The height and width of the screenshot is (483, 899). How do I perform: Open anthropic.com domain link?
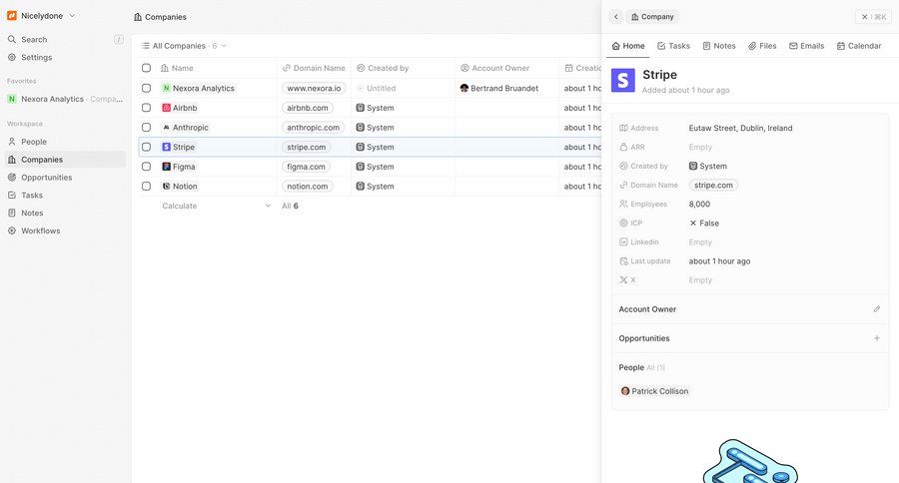pos(313,127)
